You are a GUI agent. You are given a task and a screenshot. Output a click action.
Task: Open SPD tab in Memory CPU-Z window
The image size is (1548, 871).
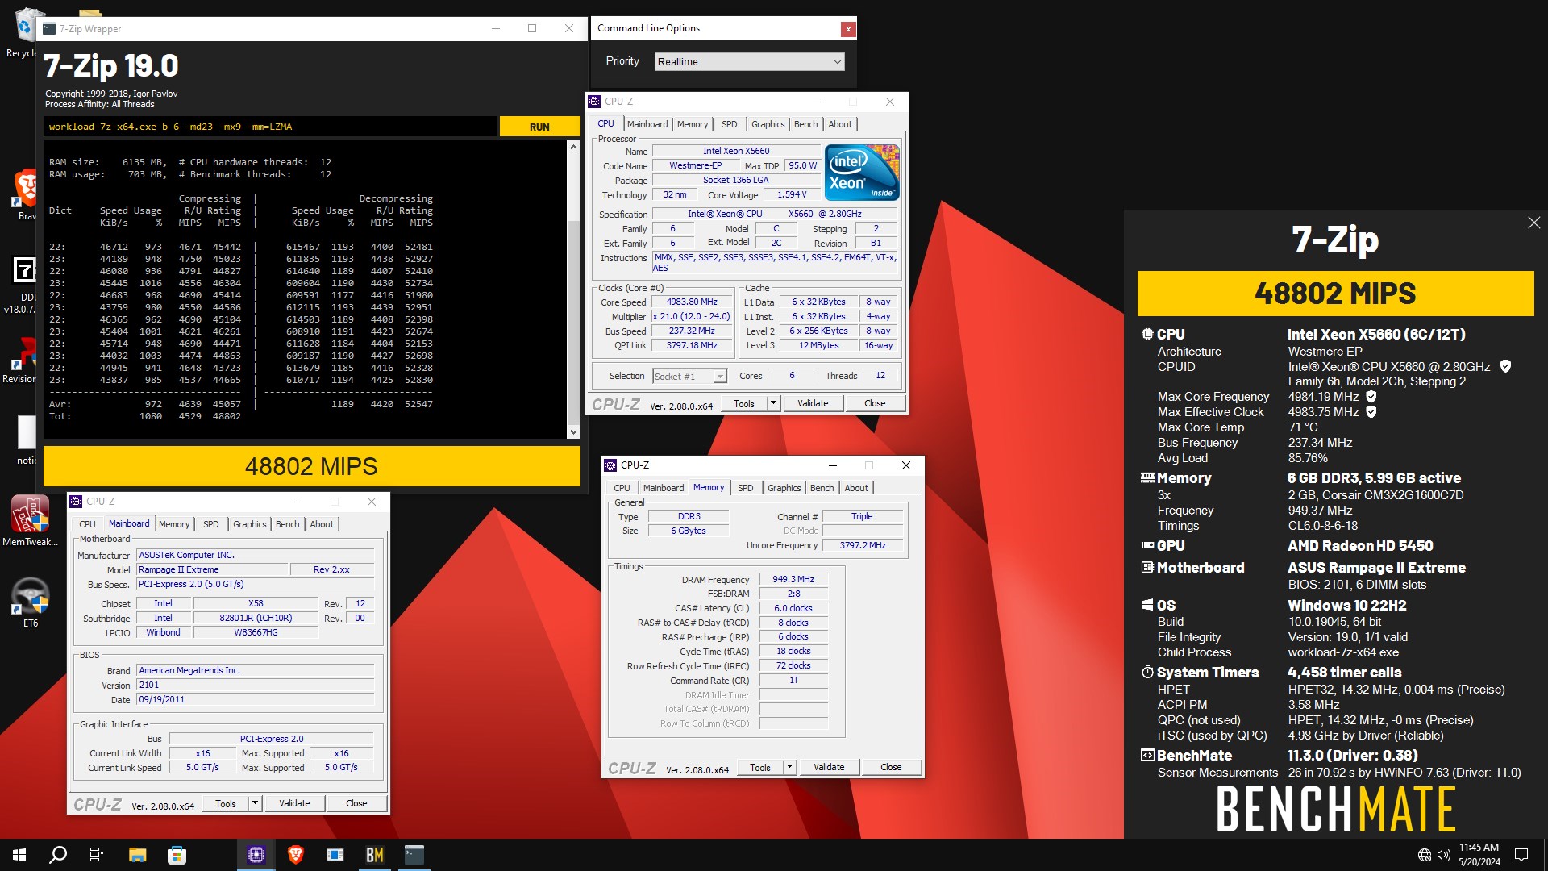745,488
